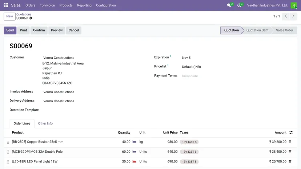This screenshot has height=169, width=301.
Task: Edit quantity 30.00 for LED Panel Light
Action: coord(126,161)
